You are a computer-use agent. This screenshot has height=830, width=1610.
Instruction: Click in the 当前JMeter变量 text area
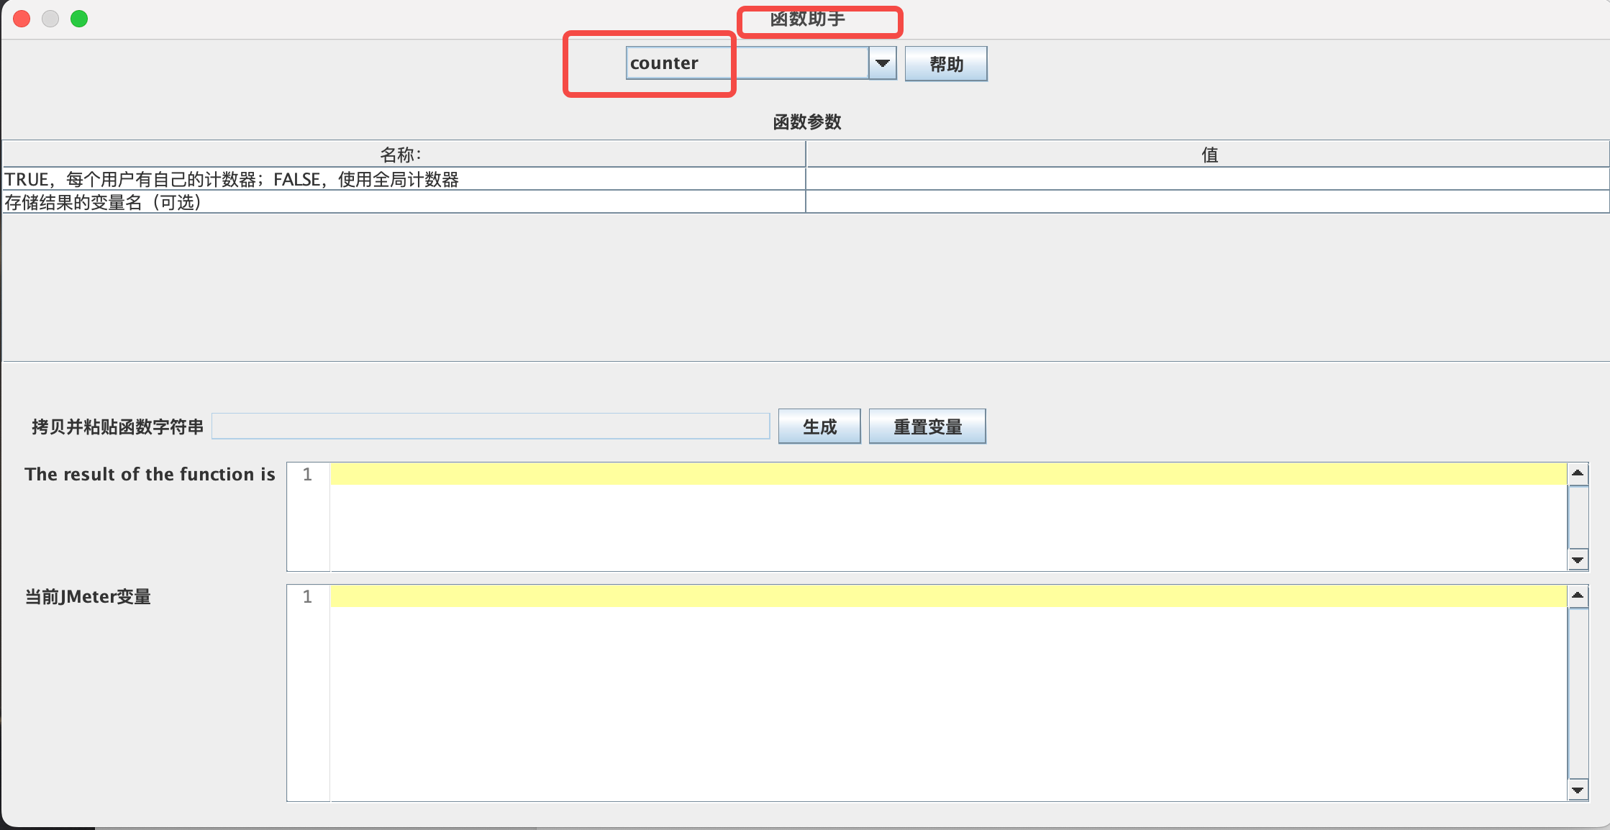948,693
